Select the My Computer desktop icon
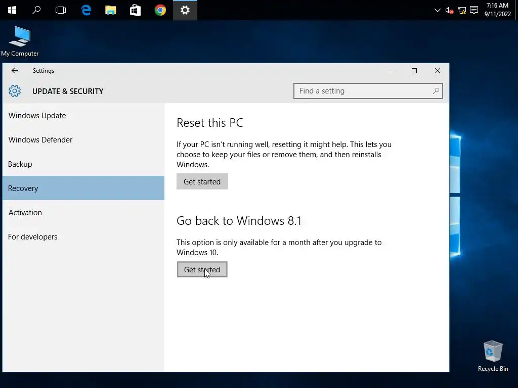Screen dimensions: 518x388 (x=20, y=41)
